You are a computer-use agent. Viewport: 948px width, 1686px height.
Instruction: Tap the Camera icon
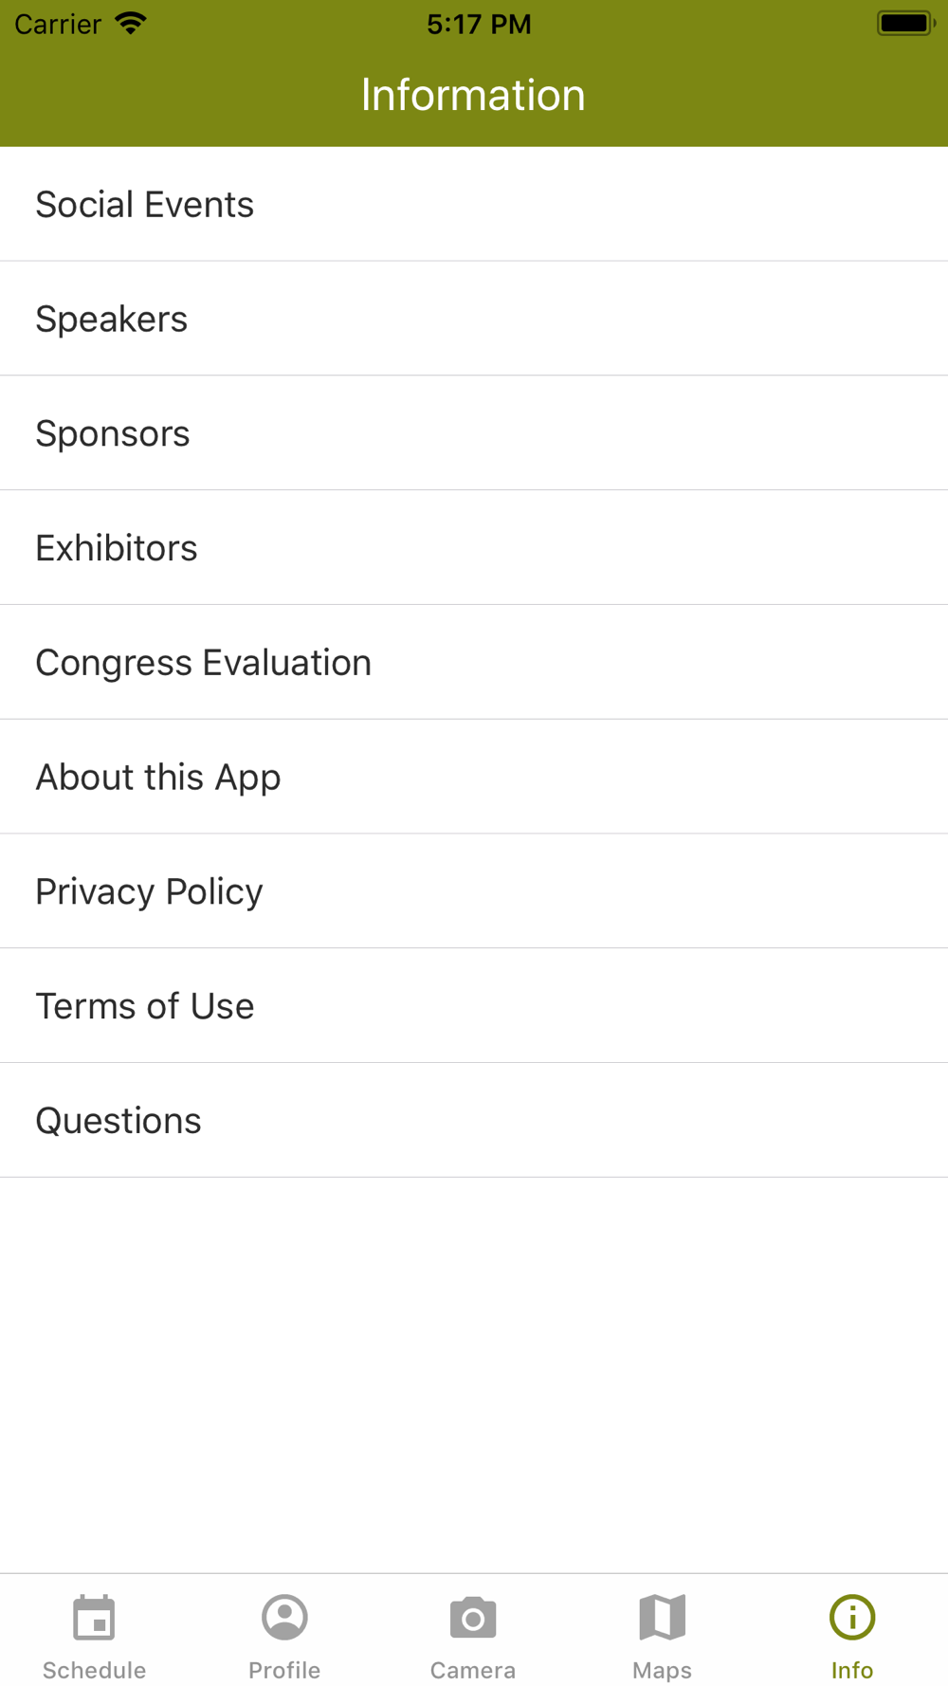[473, 1618]
